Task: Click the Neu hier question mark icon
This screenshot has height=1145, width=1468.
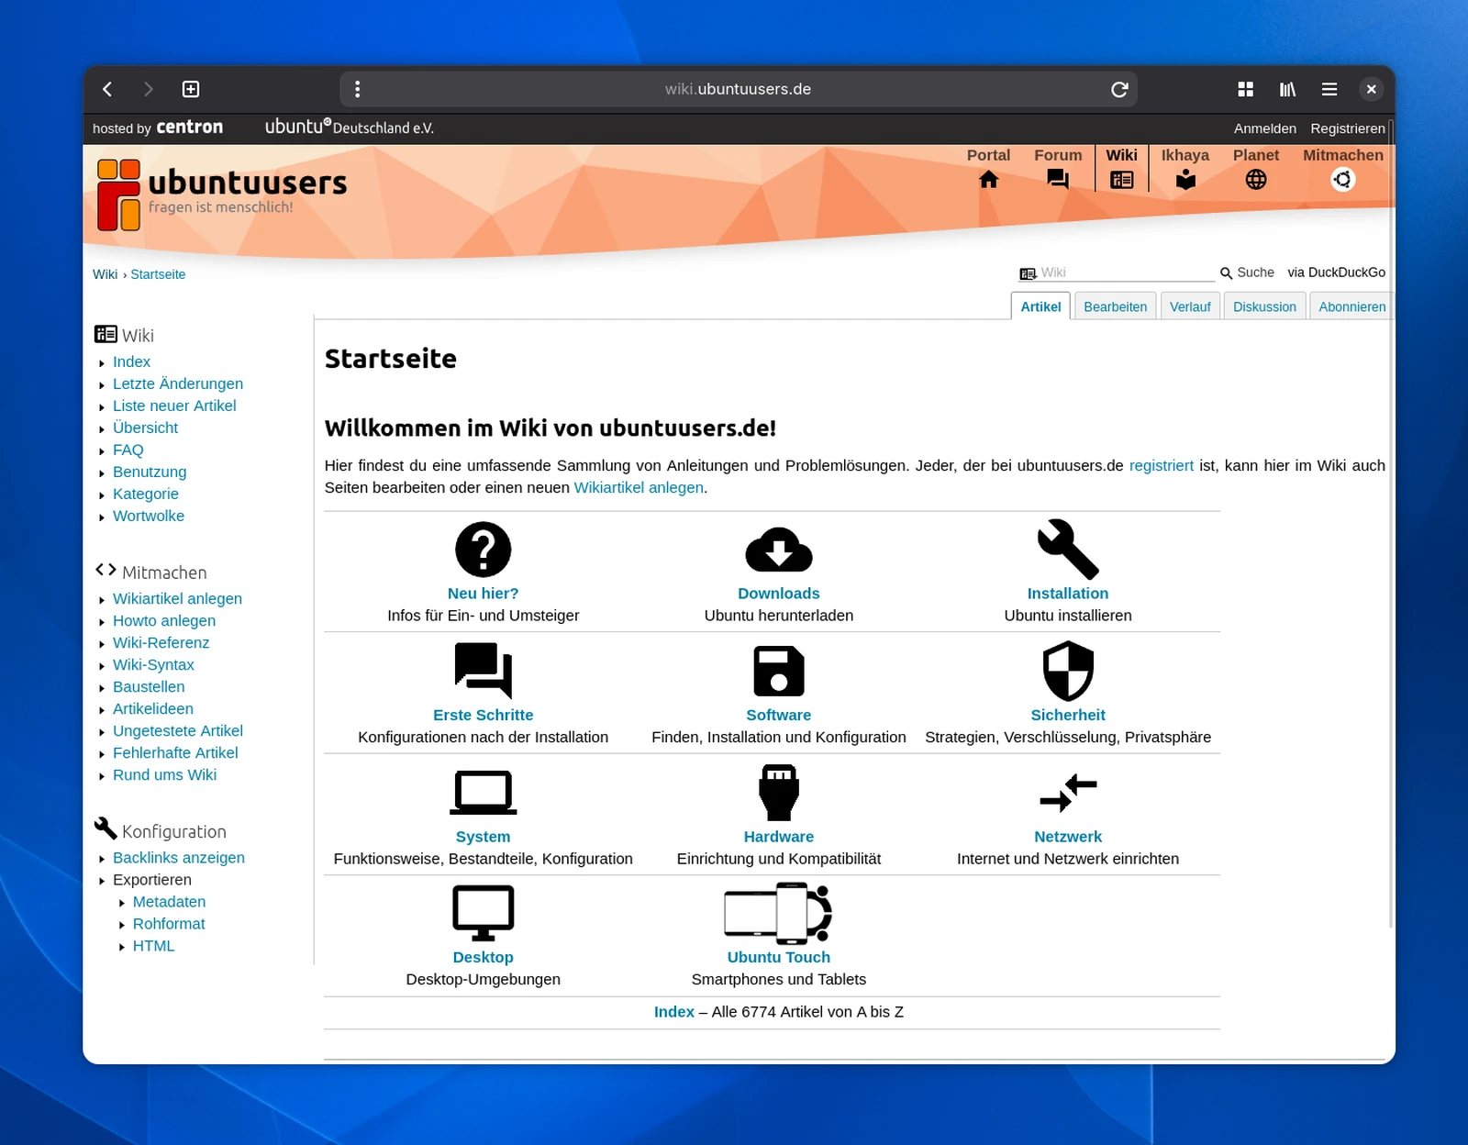Action: 484,550
